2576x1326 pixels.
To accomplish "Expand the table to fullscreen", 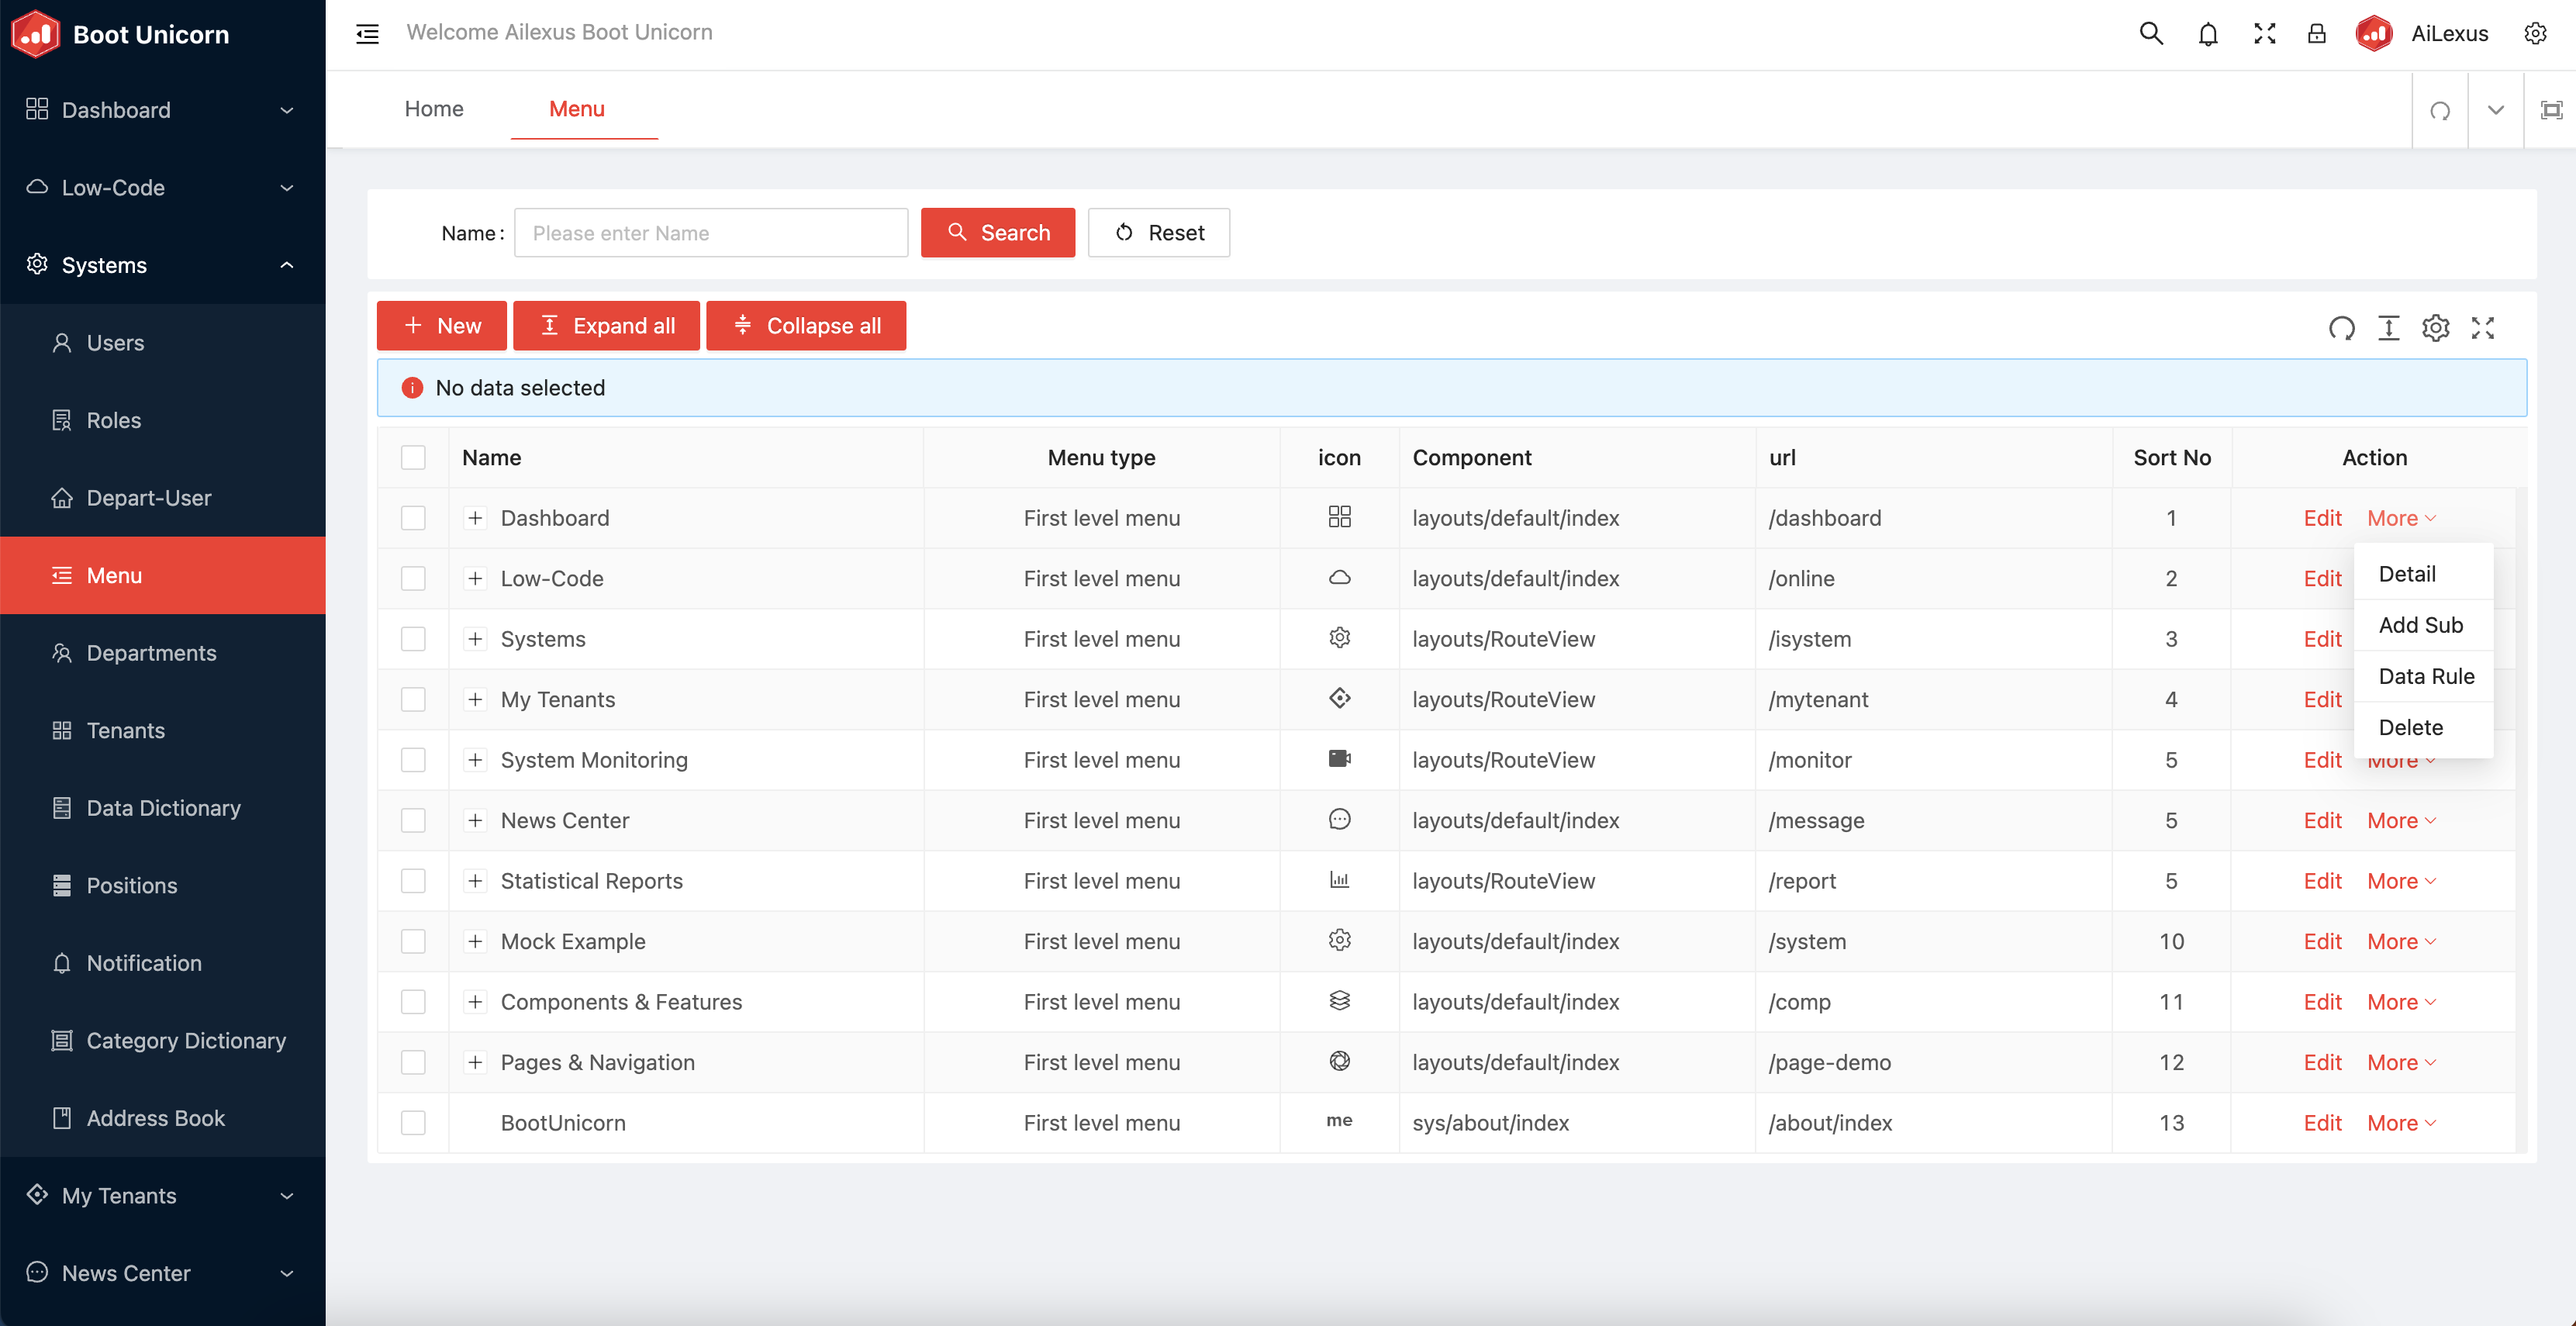I will coord(2483,328).
